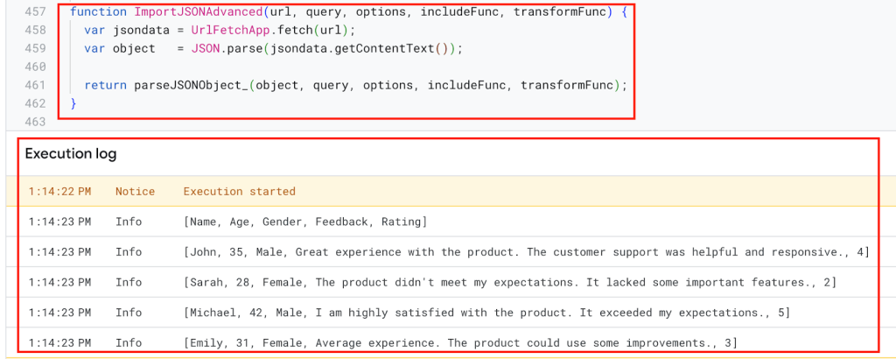Image resolution: width=896 pixels, height=359 pixels.
Task: Click the Notice level label
Action: (135, 191)
